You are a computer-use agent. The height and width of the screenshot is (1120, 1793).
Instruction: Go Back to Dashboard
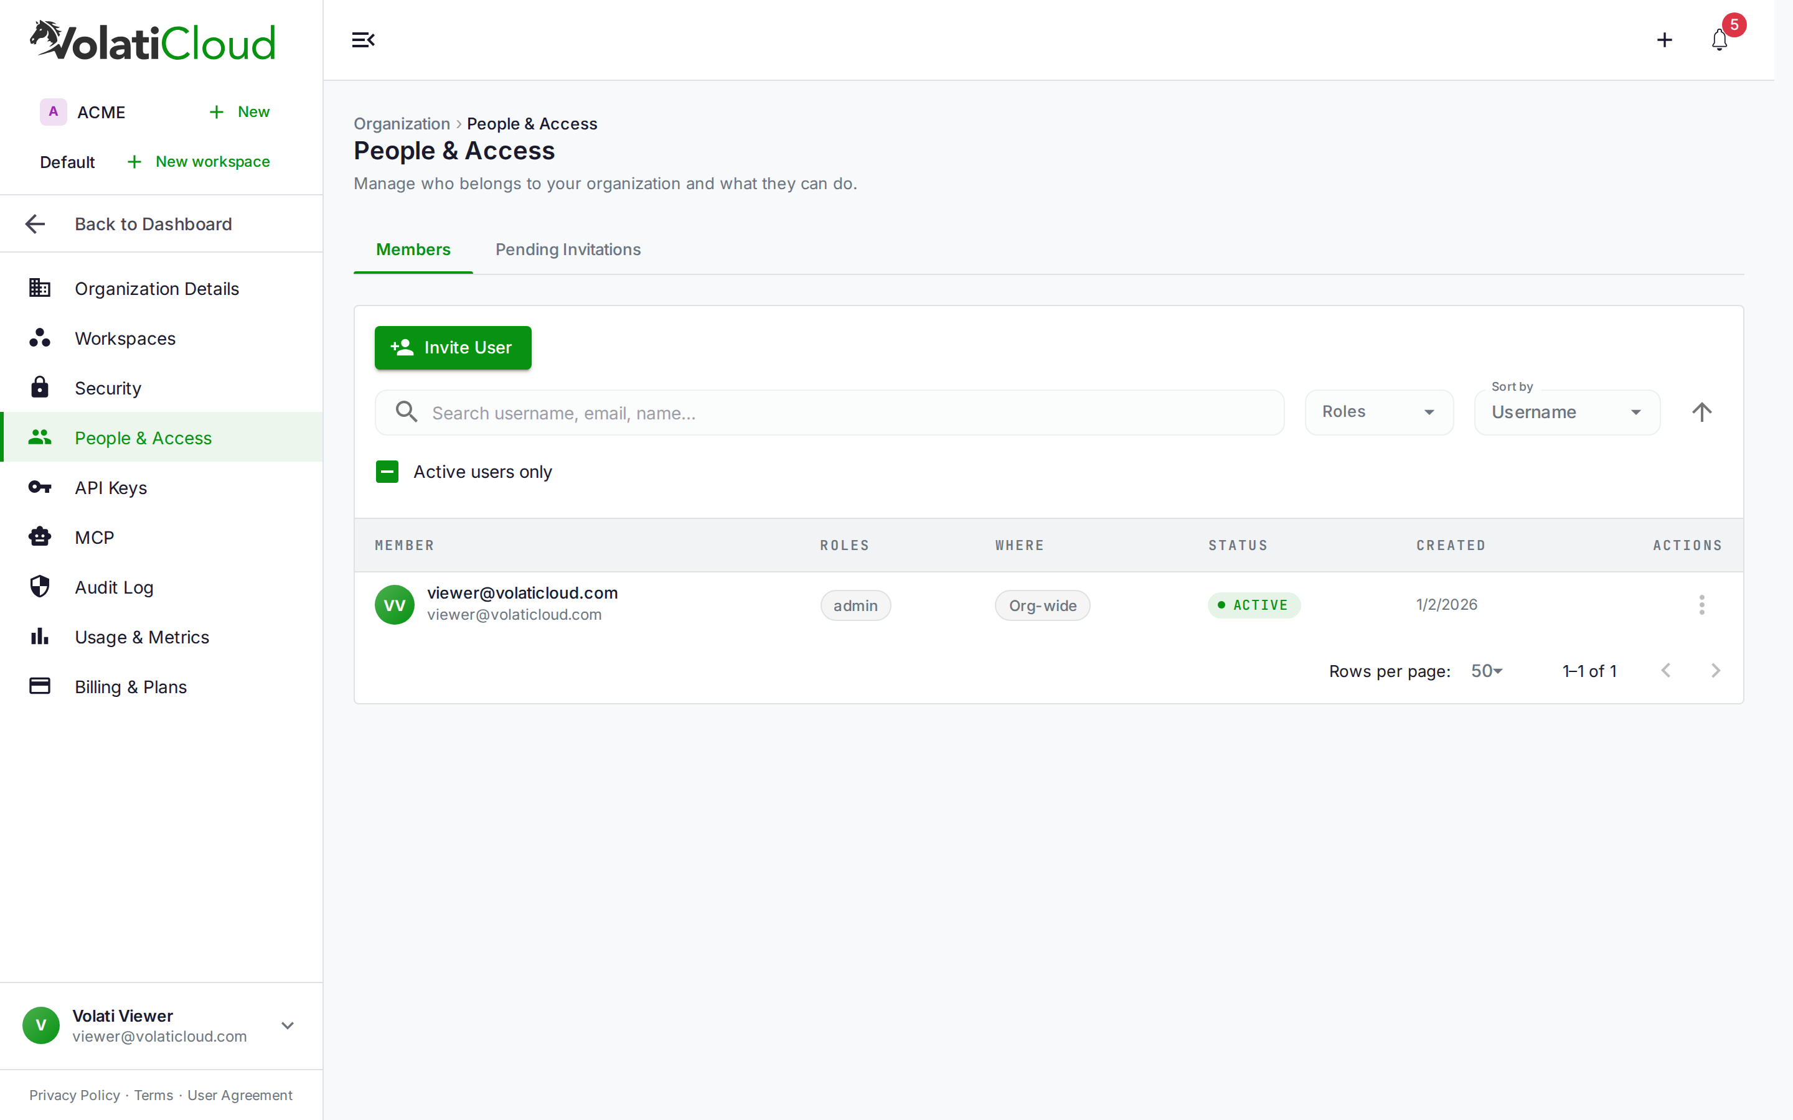point(161,224)
